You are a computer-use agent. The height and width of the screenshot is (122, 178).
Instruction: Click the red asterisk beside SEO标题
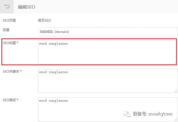(18, 43)
